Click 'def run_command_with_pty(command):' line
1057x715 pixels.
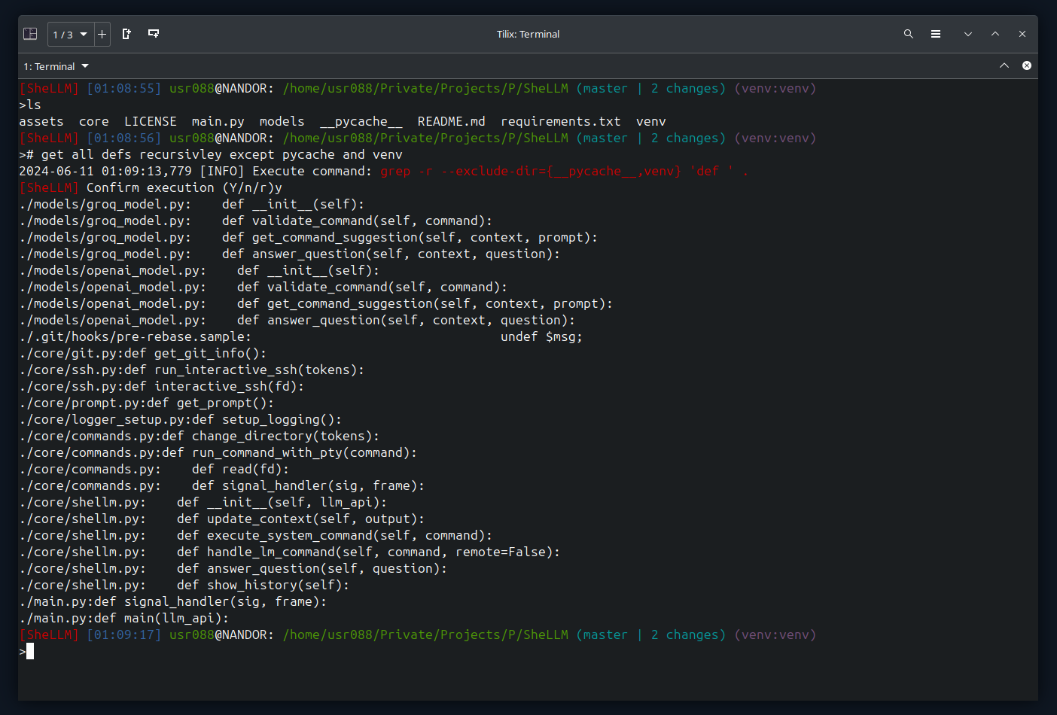[x=290, y=452]
